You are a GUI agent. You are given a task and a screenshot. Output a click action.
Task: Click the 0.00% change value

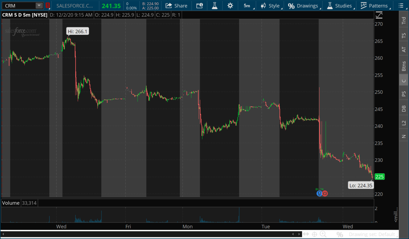[x=131, y=8]
